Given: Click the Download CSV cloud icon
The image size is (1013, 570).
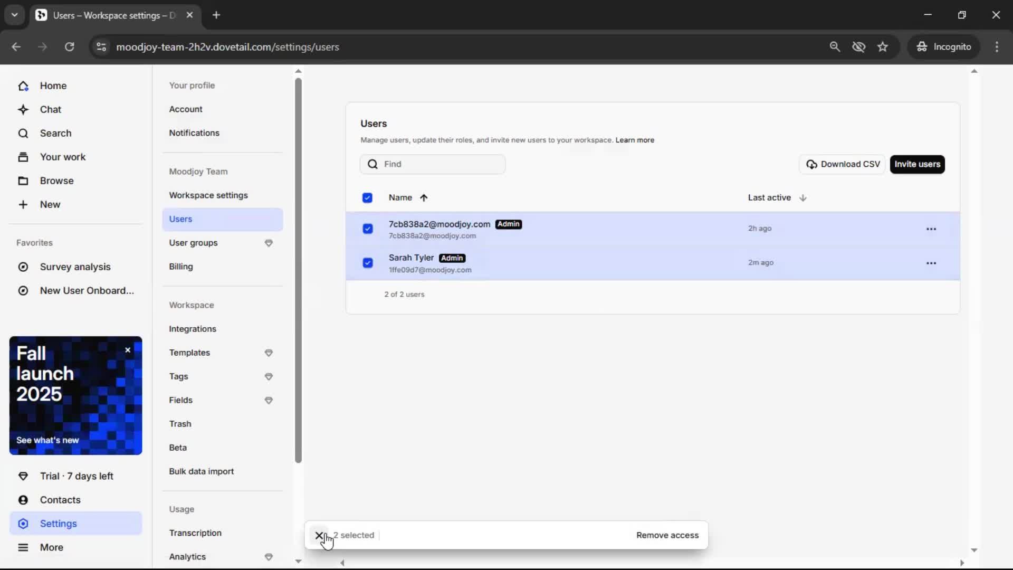Looking at the screenshot, I should point(811,165).
